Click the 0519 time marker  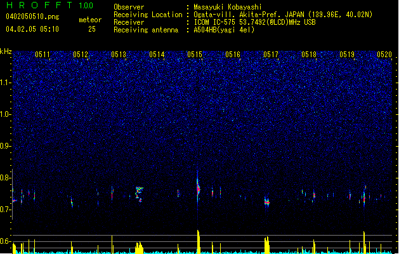347,55
